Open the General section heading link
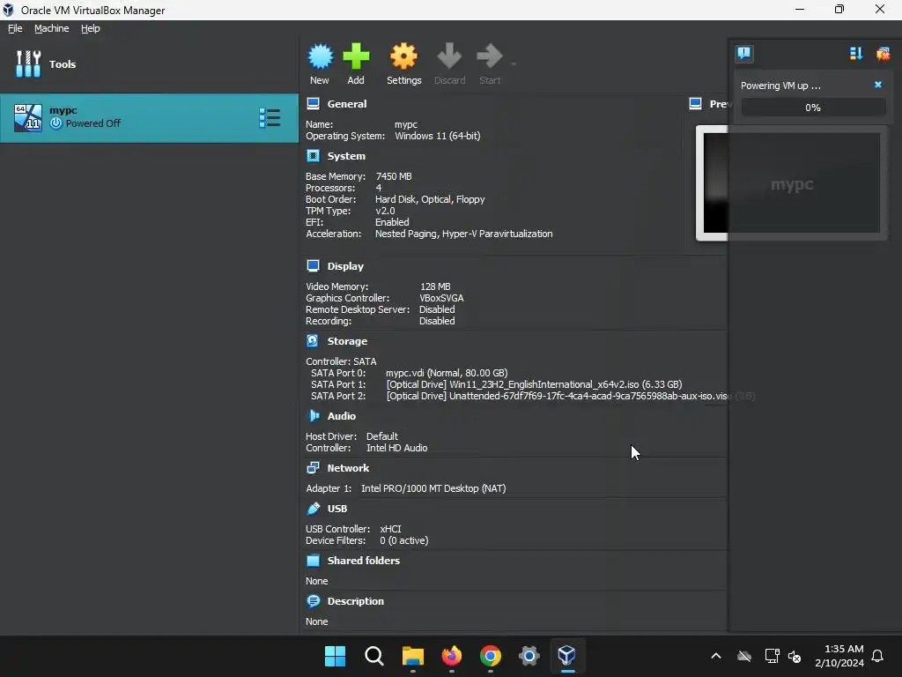The image size is (902, 677). click(347, 104)
